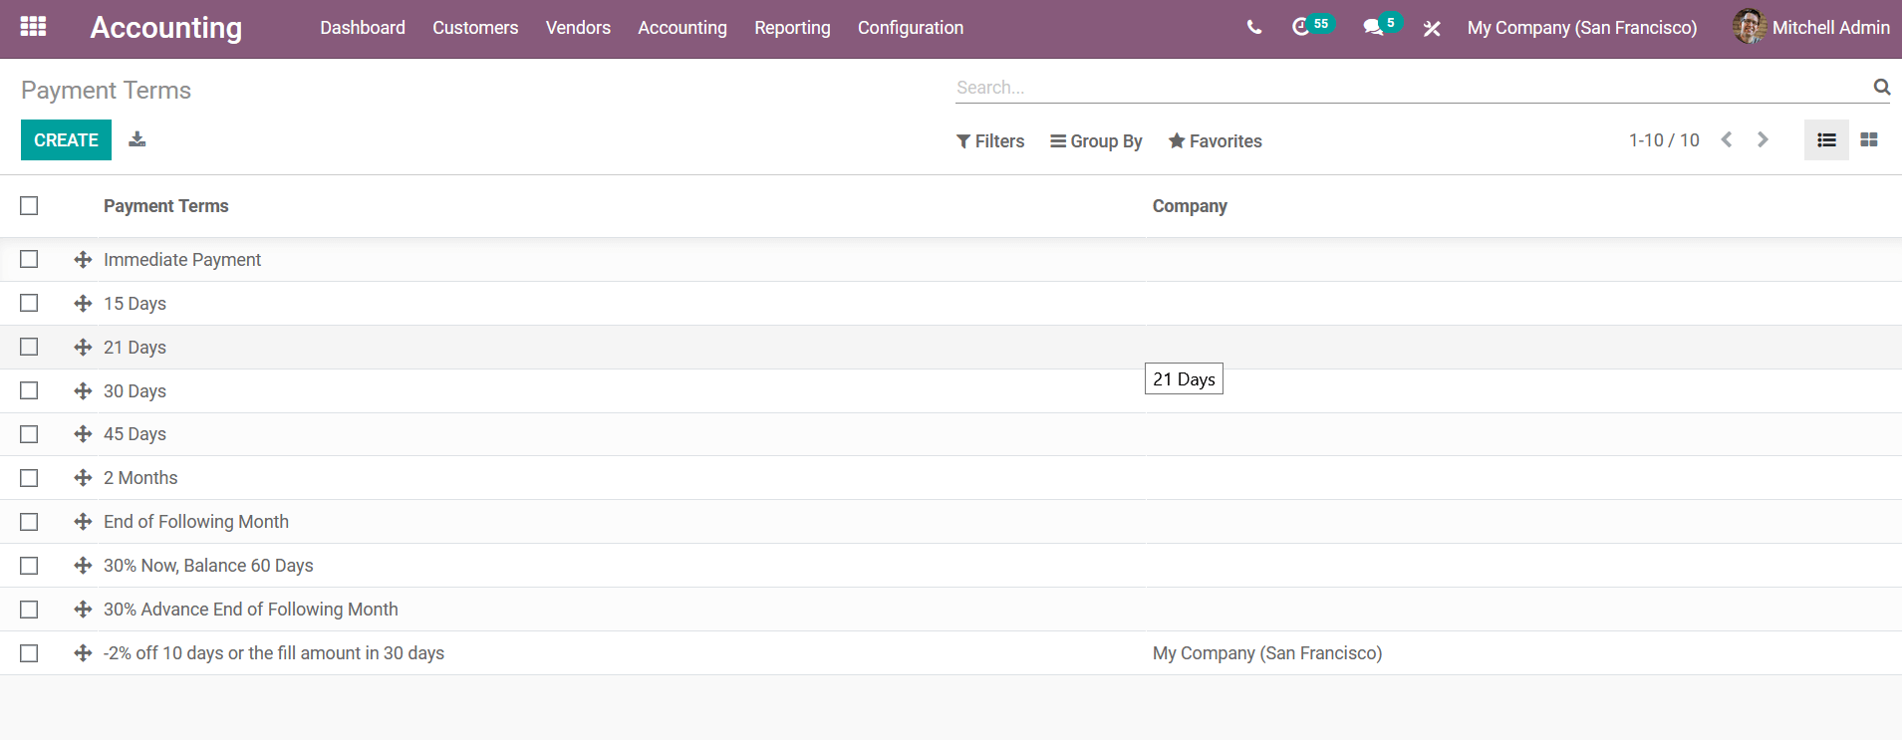
Task: Open End of Following Month term
Action: 196,522
